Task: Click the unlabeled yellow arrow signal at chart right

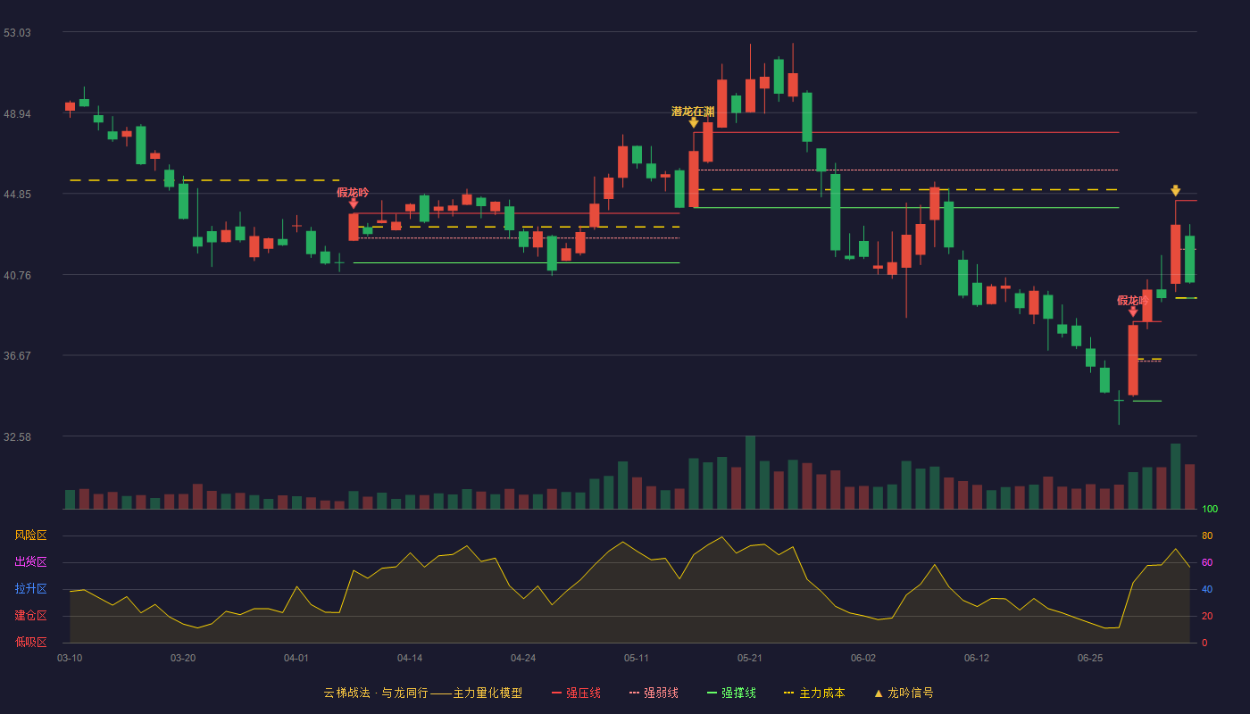Action: (1175, 191)
